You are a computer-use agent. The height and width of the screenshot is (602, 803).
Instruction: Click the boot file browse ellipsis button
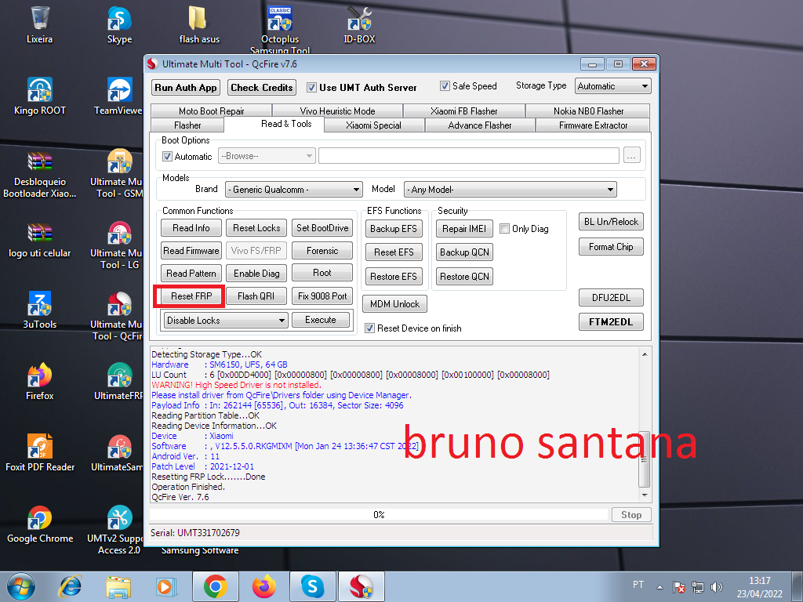point(632,156)
